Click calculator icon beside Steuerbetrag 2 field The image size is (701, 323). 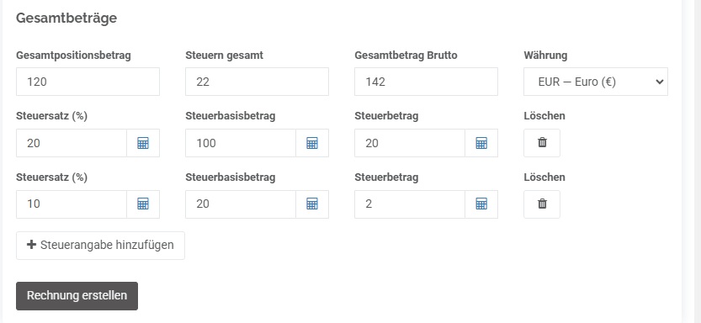click(481, 204)
